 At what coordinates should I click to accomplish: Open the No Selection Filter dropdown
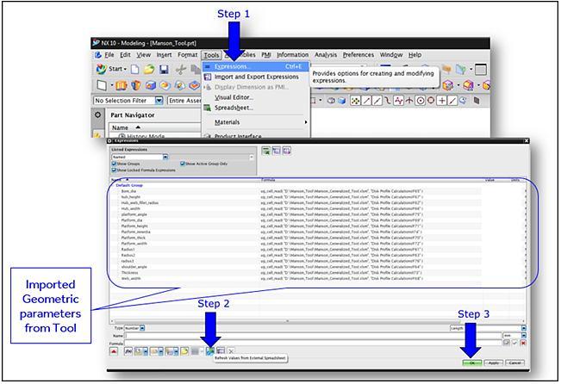pos(159,101)
